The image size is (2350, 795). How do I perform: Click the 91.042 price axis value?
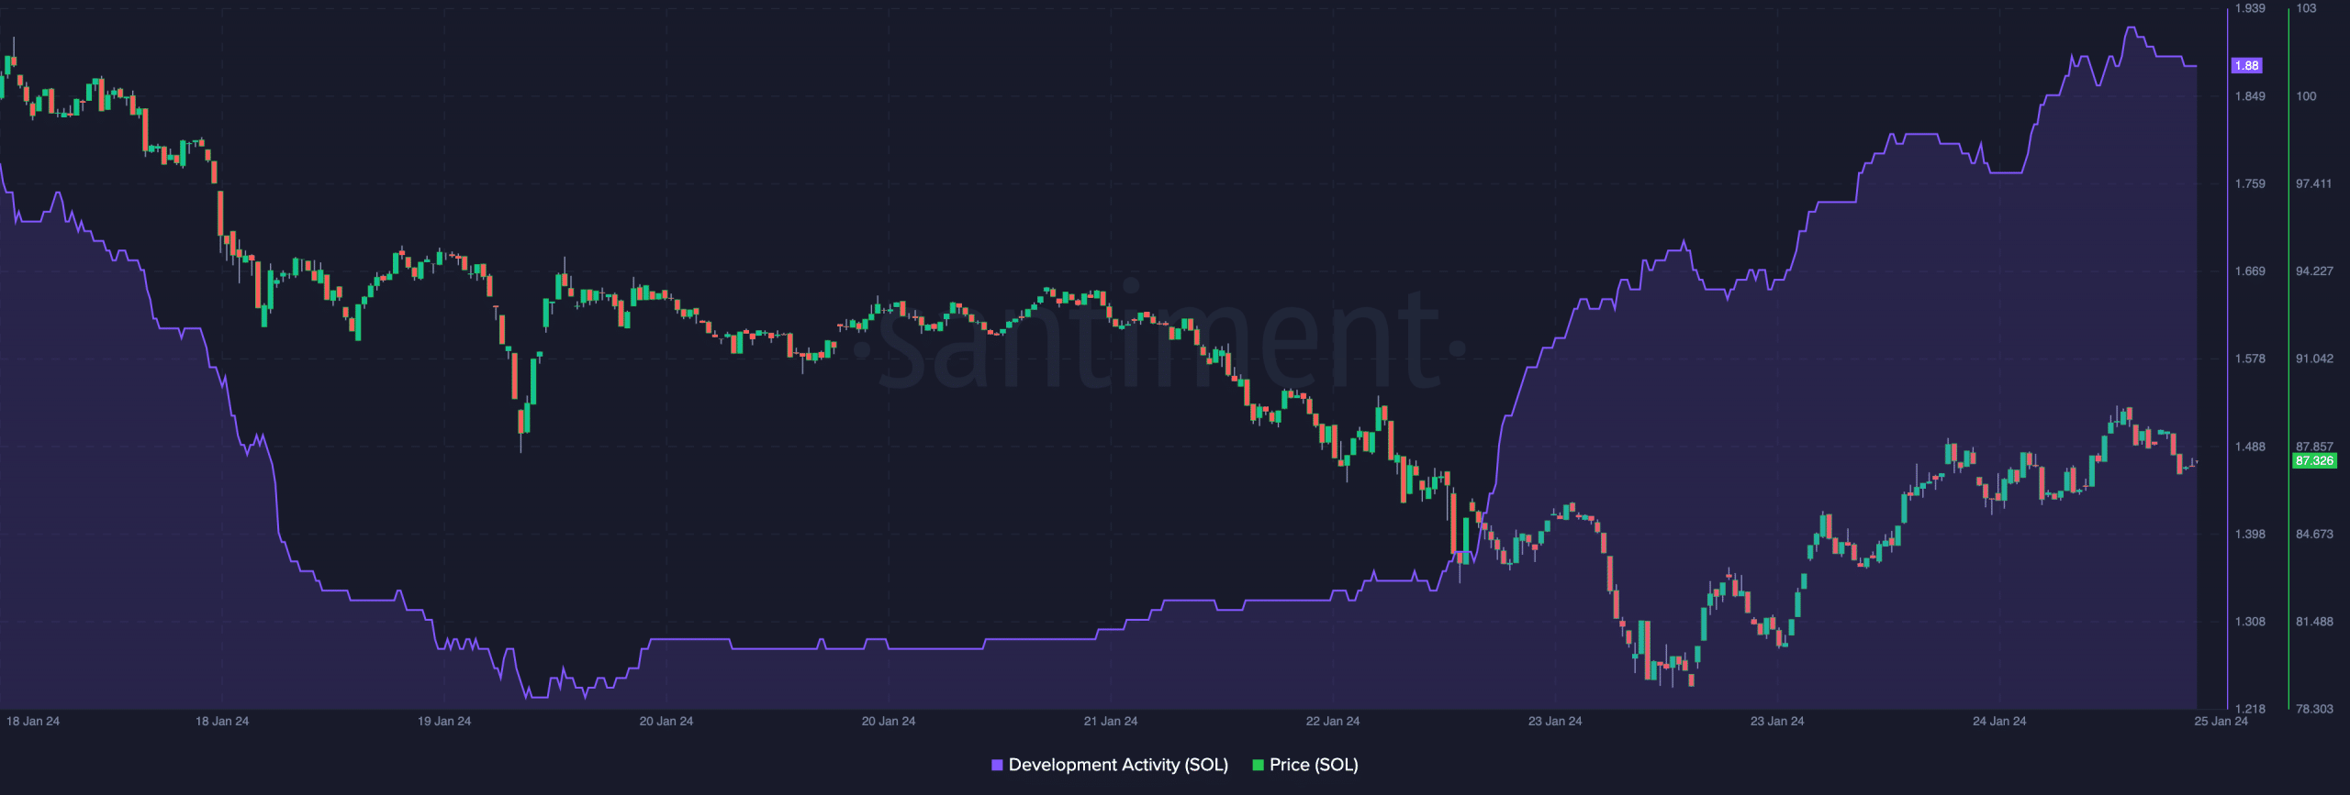(2313, 359)
